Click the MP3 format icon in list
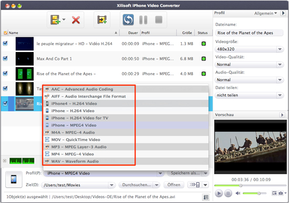Image resolution: width=289 pixels, height=203 pixels. [47, 147]
